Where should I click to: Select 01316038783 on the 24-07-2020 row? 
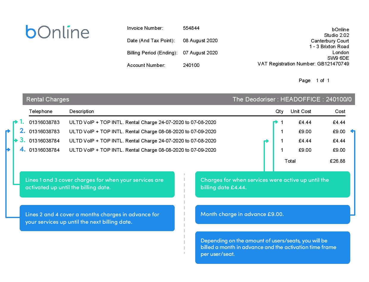pos(44,123)
